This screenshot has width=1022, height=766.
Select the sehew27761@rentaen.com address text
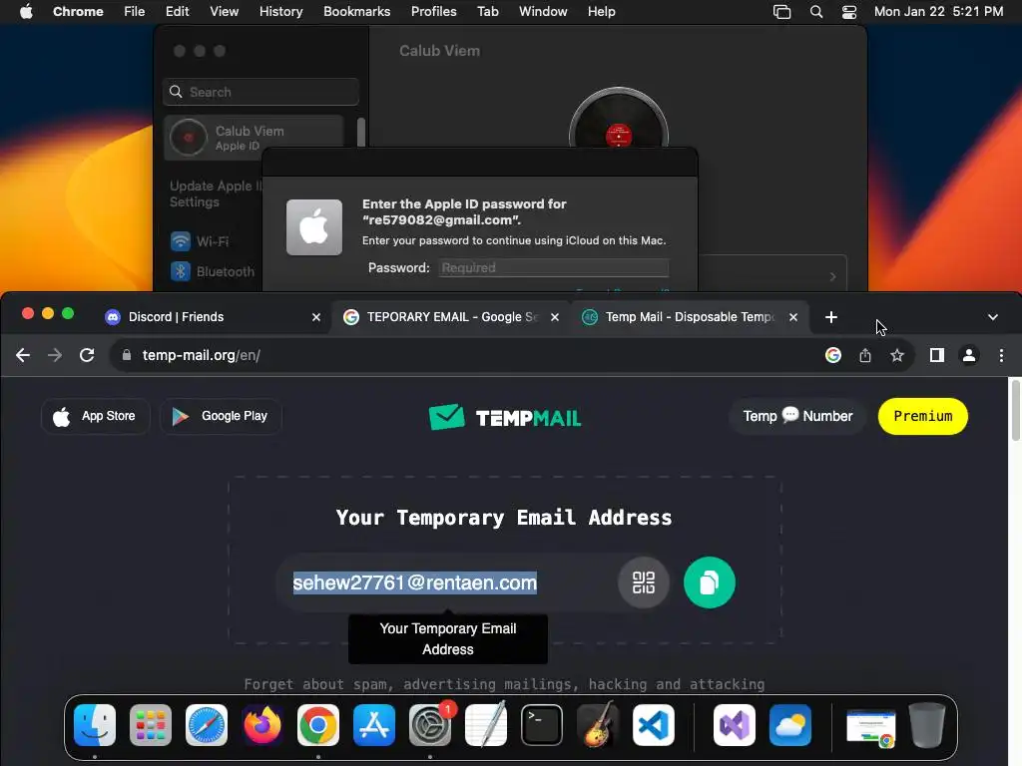point(415,582)
